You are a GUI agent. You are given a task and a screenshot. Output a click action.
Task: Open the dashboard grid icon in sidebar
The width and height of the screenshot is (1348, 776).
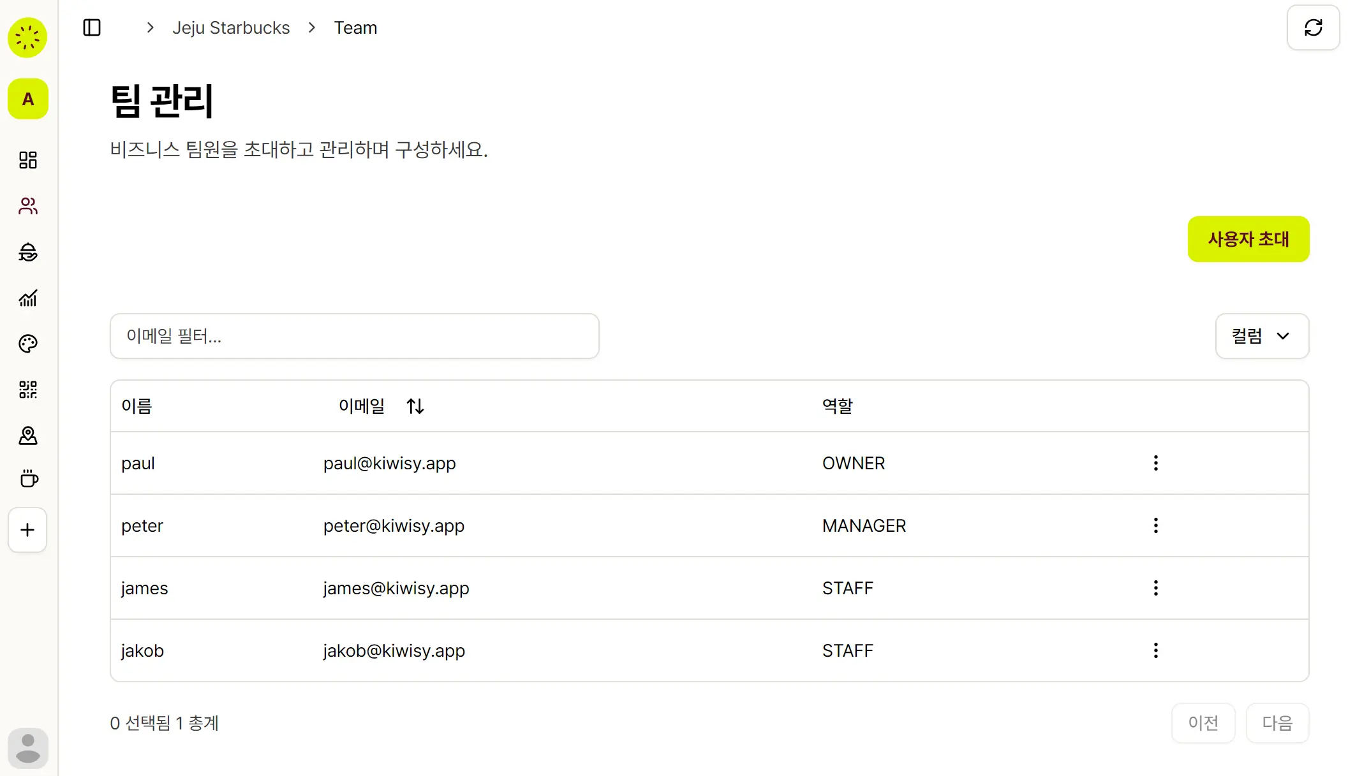[28, 160]
